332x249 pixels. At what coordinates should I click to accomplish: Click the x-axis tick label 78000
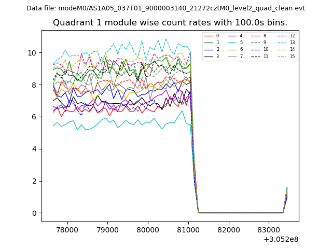(67, 229)
